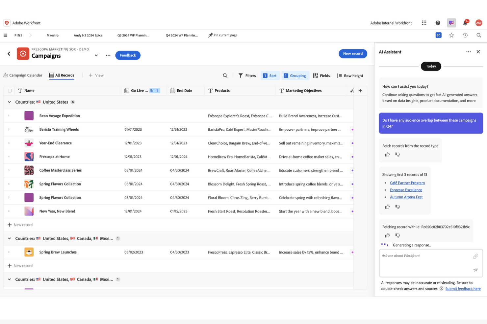Go back using the left arrow
The image size is (487, 324).
pos(9,54)
